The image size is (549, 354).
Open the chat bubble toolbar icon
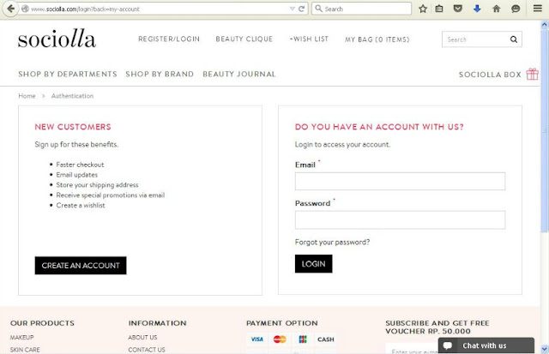(516, 9)
